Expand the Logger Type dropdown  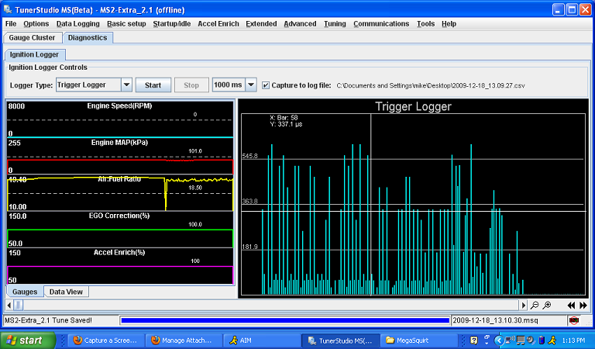126,85
